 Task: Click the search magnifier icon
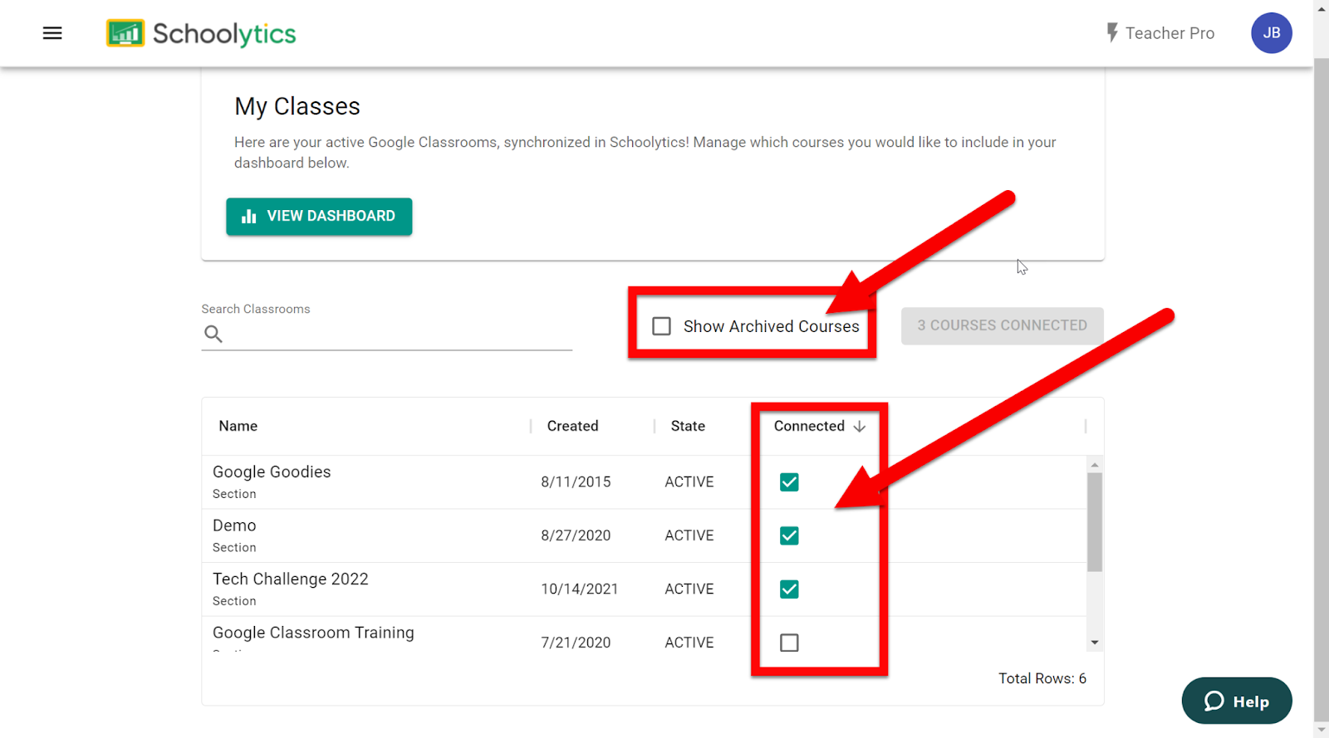pyautogui.click(x=213, y=334)
